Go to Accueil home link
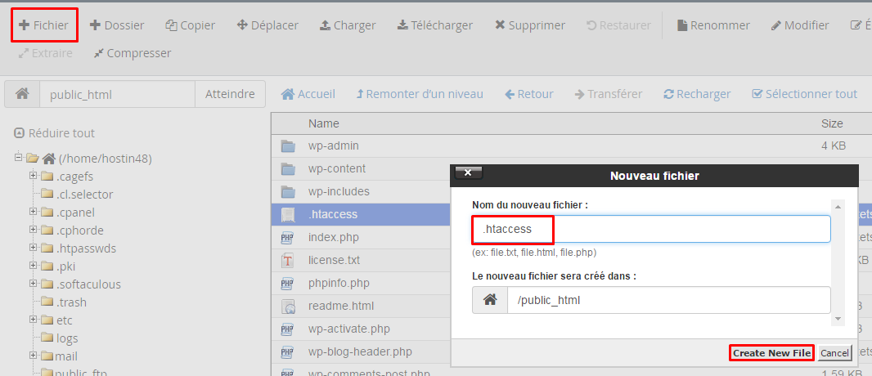Viewport: 872px width, 376px height. (x=308, y=94)
